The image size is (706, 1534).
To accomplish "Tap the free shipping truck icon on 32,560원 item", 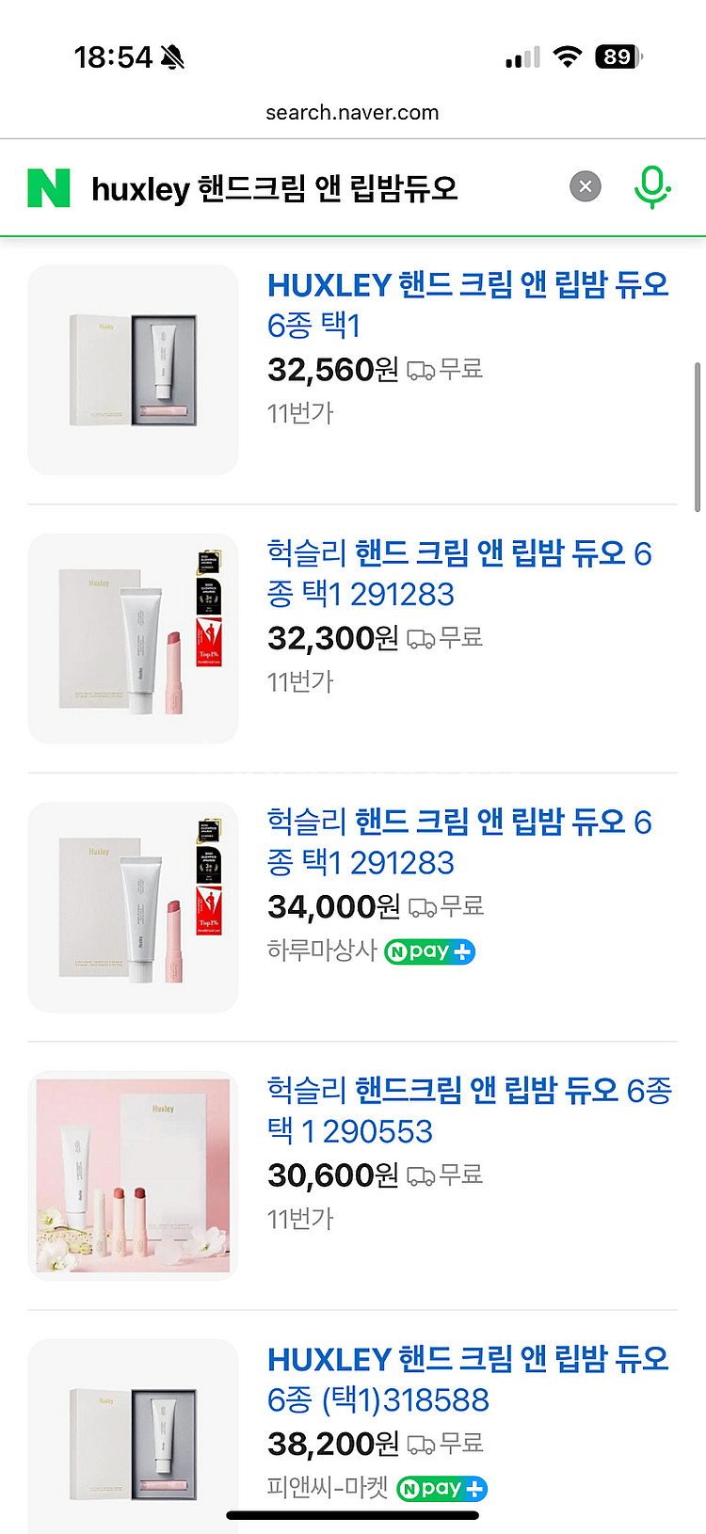I will [420, 371].
